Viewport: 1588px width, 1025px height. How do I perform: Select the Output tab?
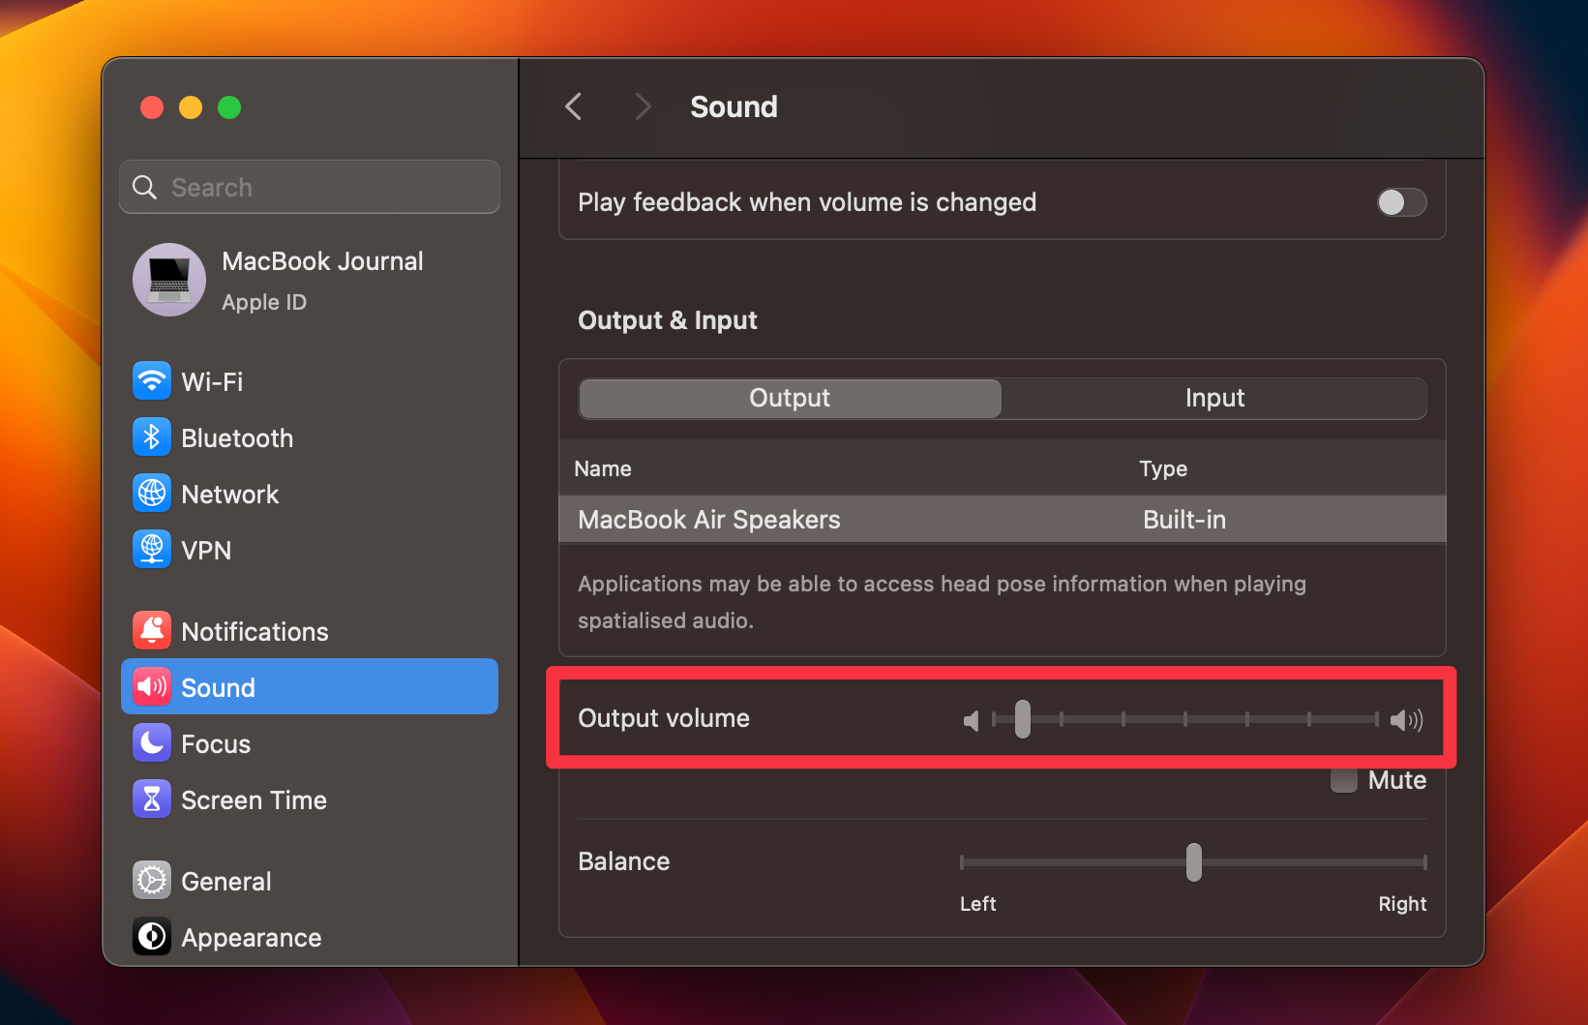789,398
